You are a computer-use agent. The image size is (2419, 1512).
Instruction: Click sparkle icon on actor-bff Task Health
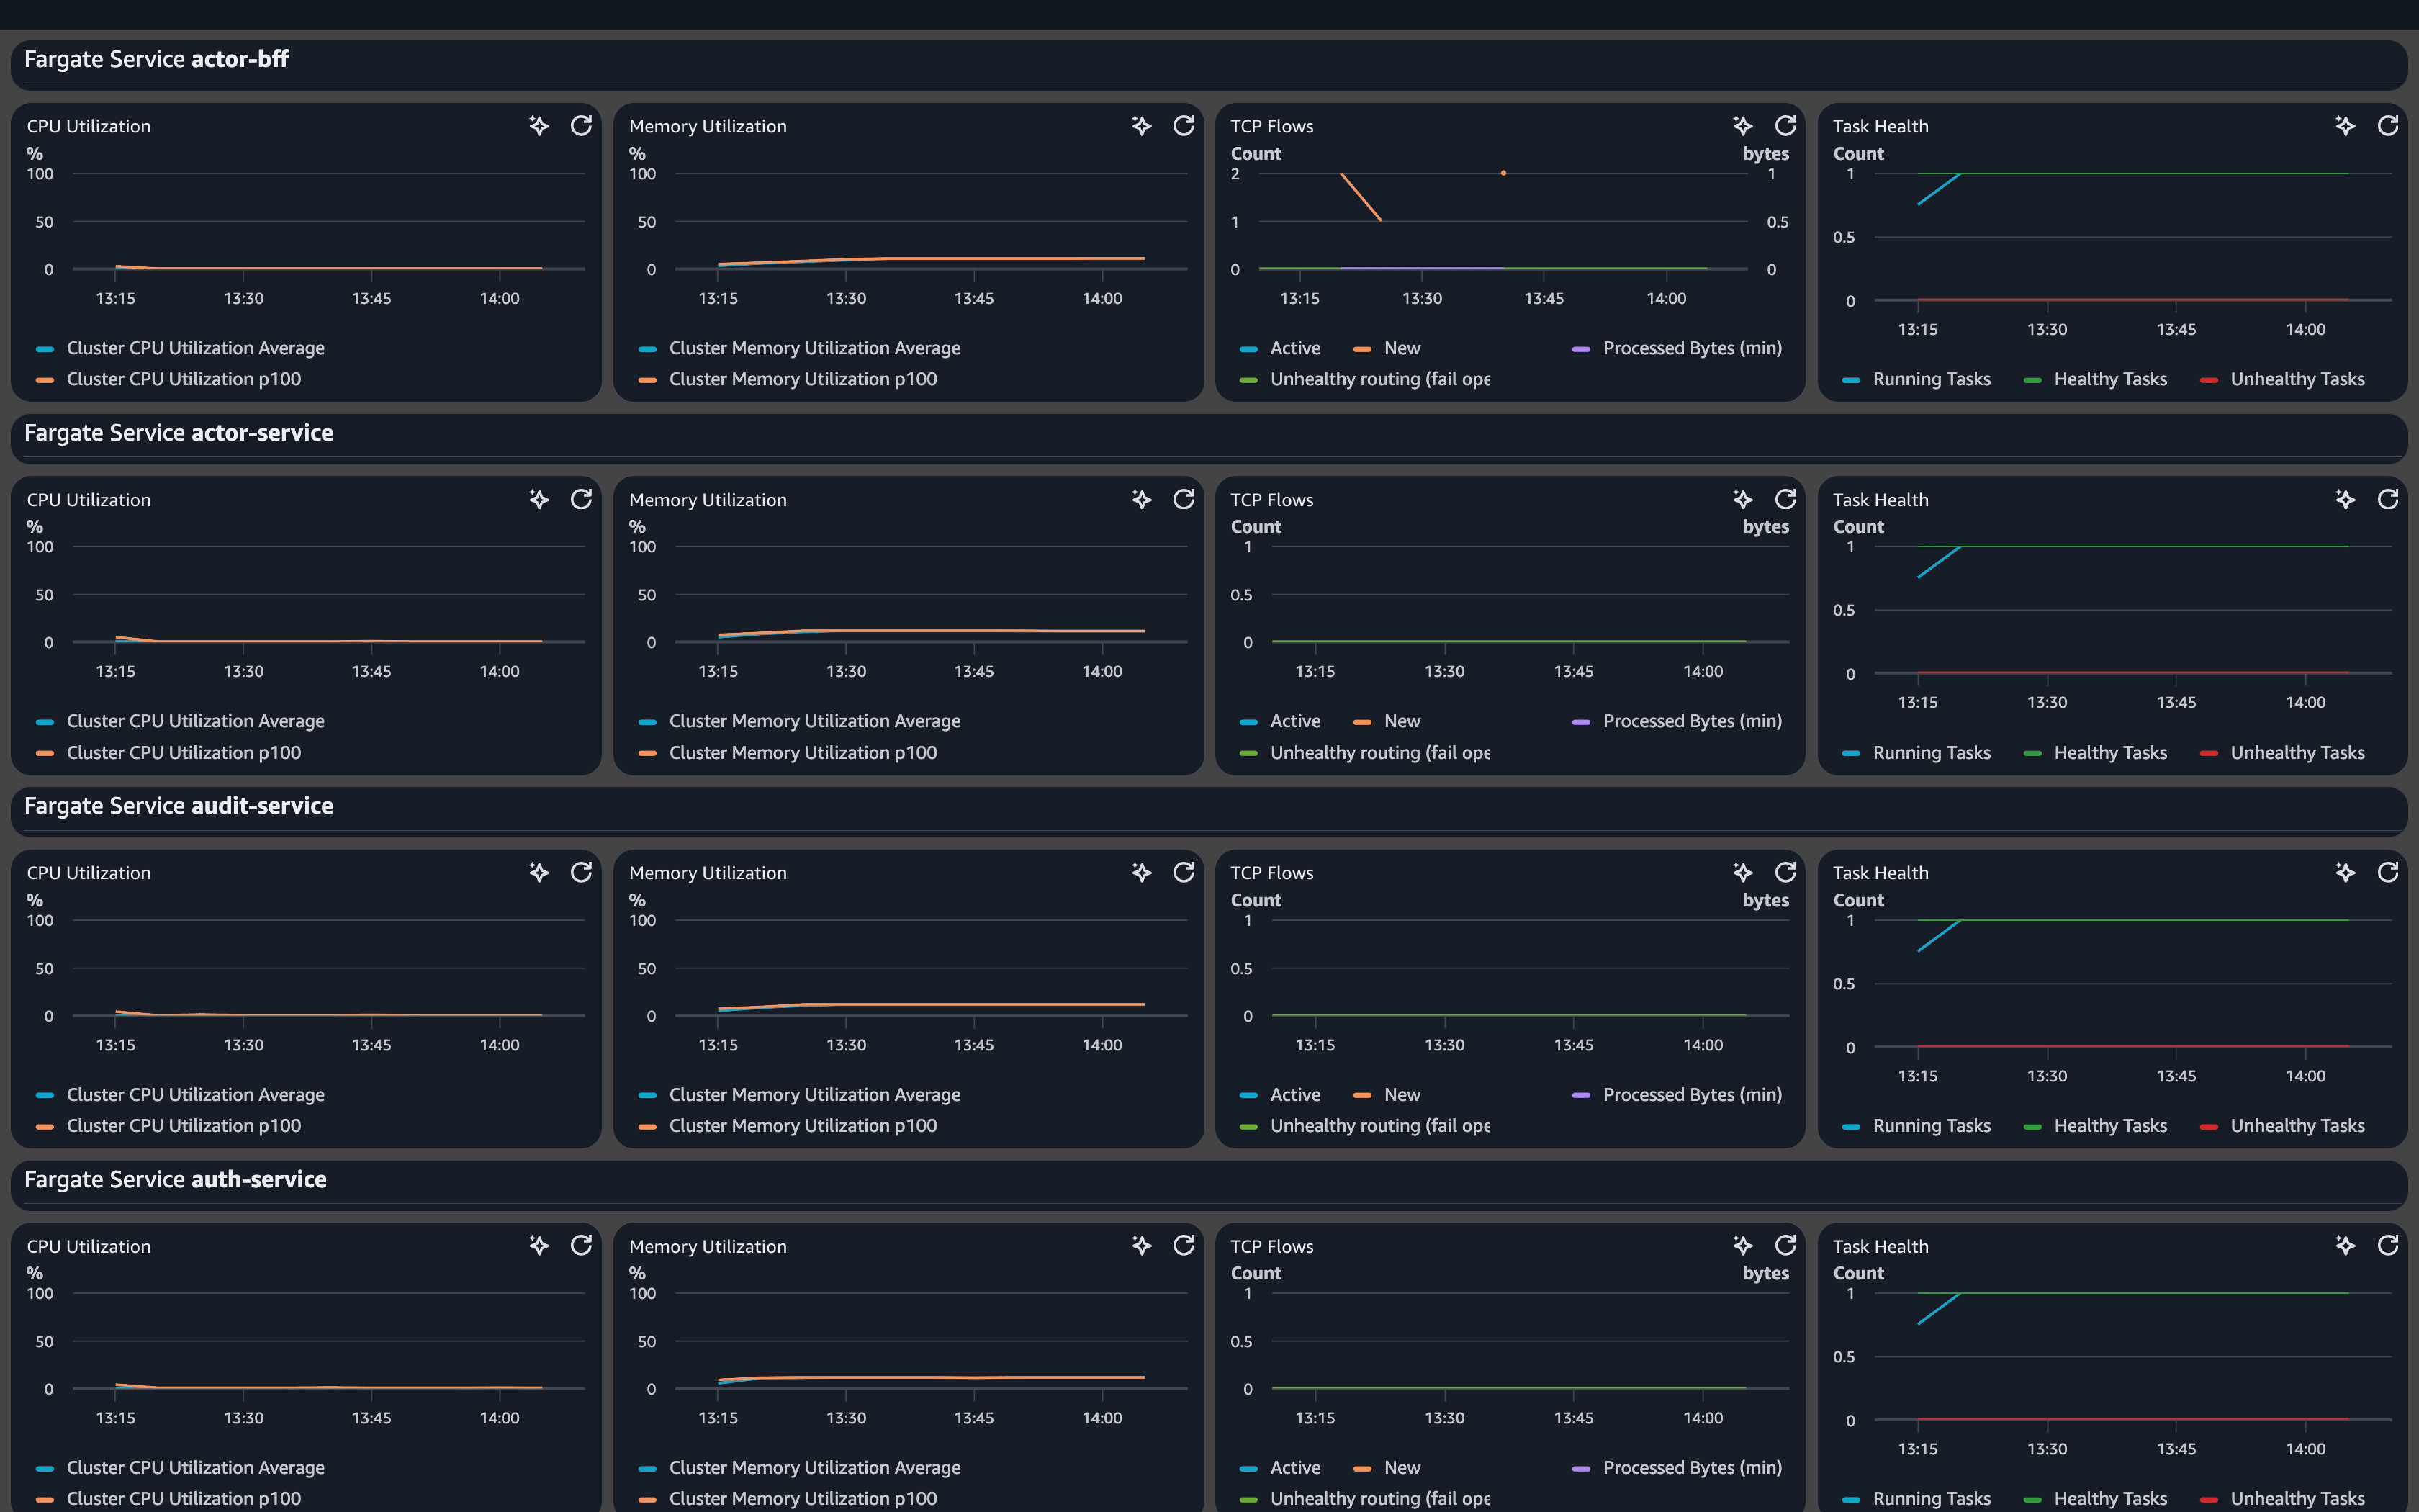pos(2346,126)
